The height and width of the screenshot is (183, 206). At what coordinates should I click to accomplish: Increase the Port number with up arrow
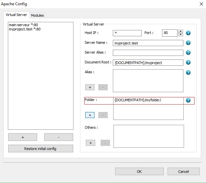click(180, 31)
